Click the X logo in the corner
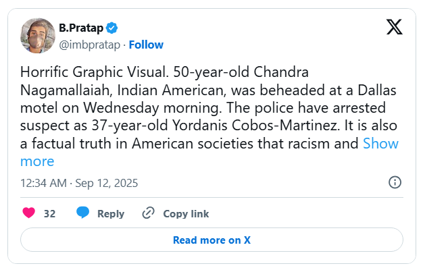 pyautogui.click(x=394, y=27)
